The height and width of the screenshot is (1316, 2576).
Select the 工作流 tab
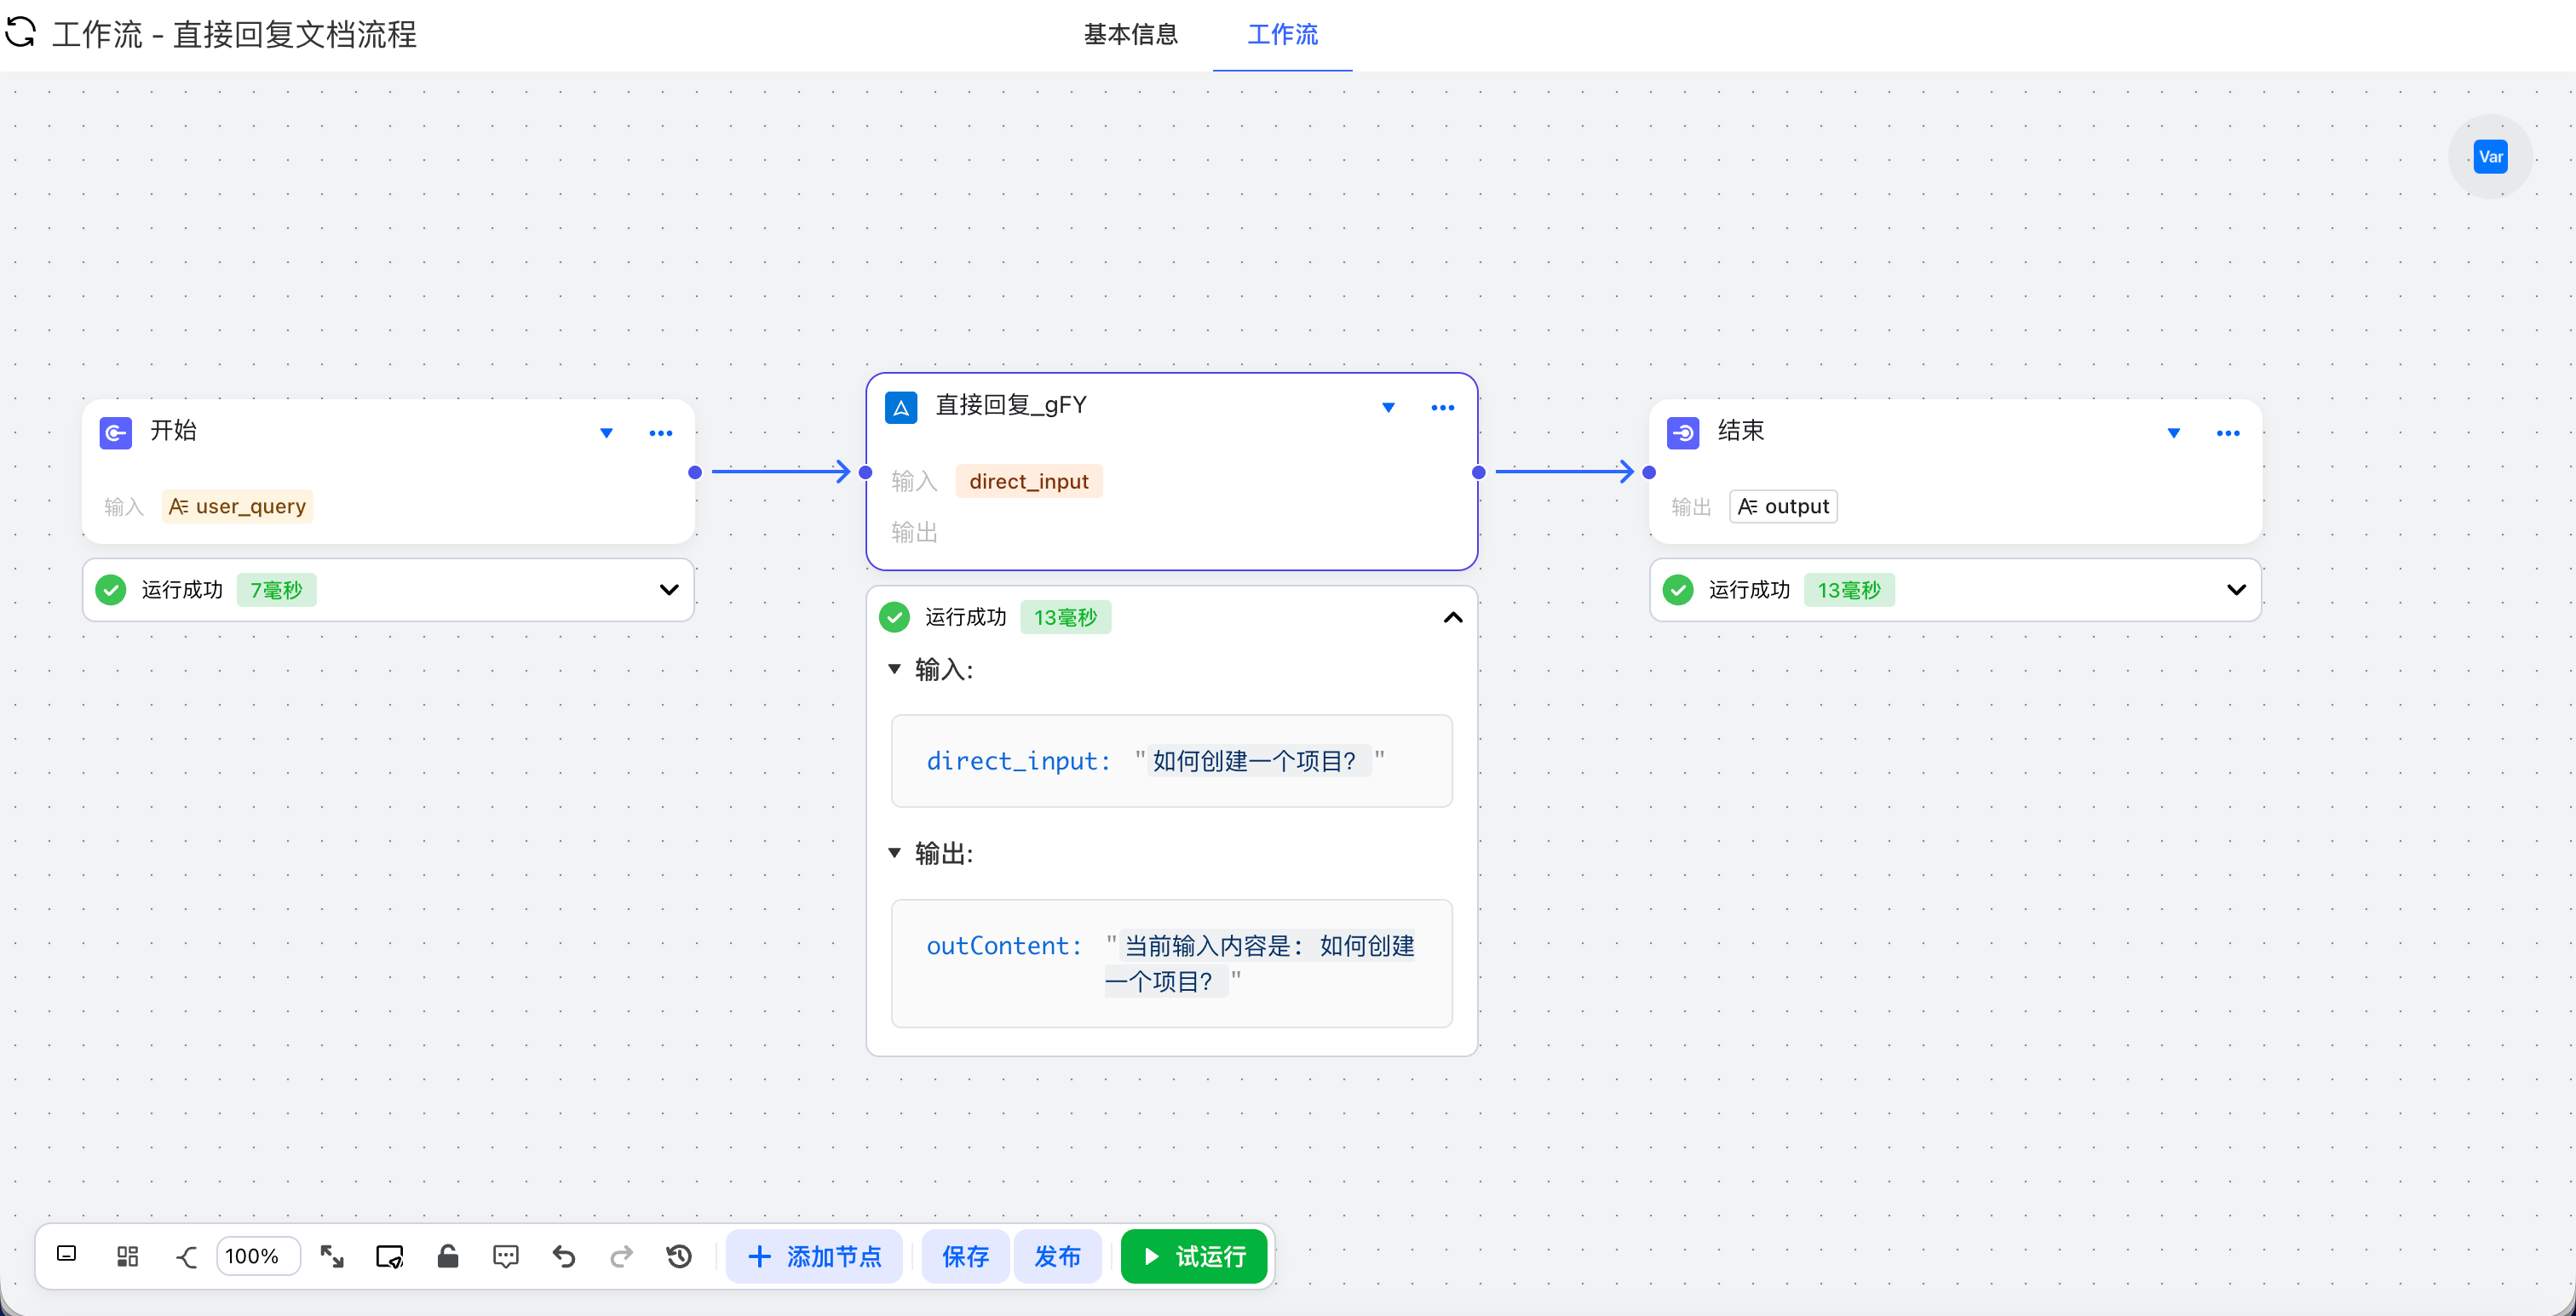coord(1282,34)
